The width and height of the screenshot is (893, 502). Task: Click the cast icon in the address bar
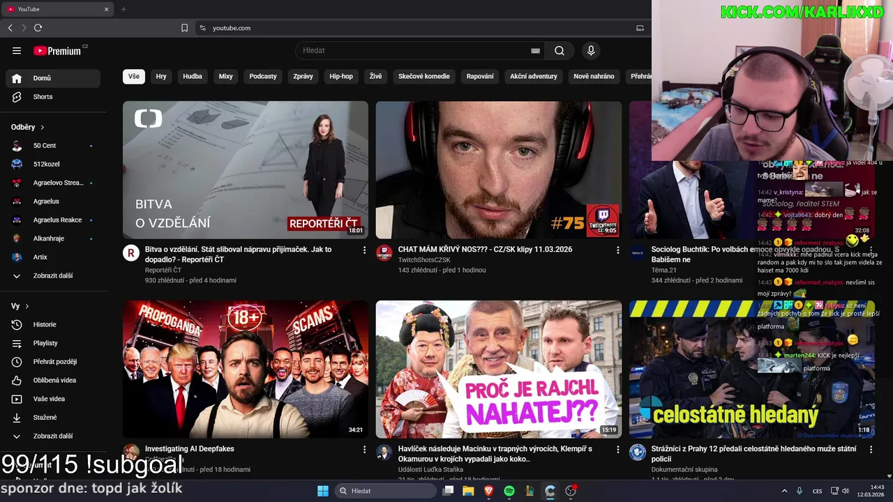point(640,28)
